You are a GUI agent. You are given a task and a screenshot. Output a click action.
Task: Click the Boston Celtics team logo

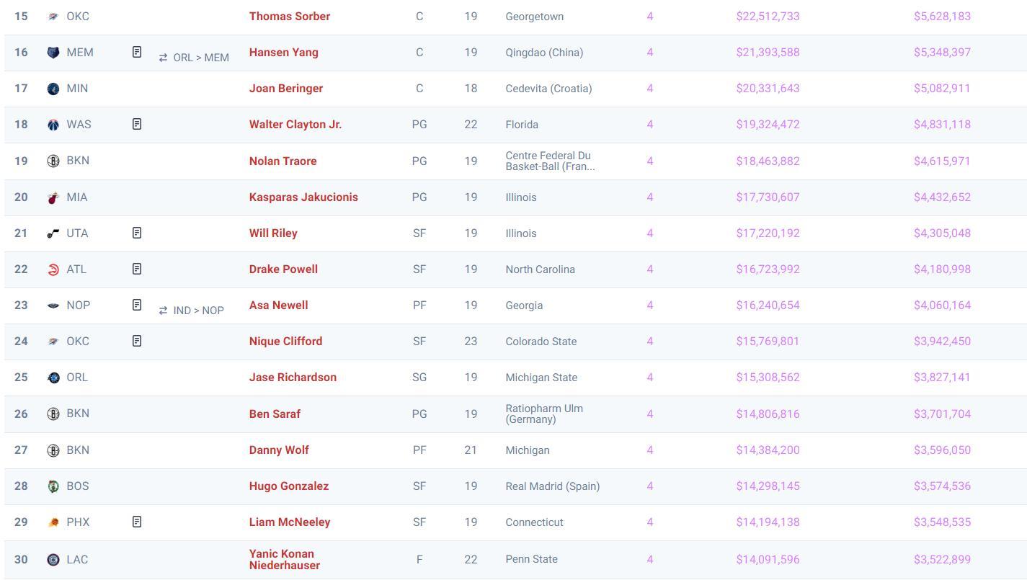pos(53,486)
